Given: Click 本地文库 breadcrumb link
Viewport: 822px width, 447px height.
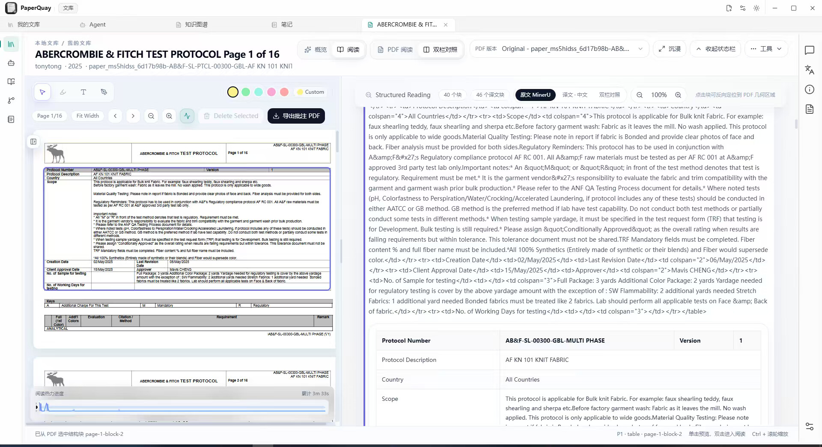Looking at the screenshot, I should tap(47, 43).
